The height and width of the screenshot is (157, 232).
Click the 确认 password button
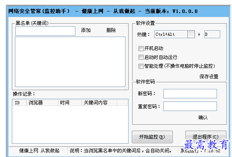[x=203, y=117]
